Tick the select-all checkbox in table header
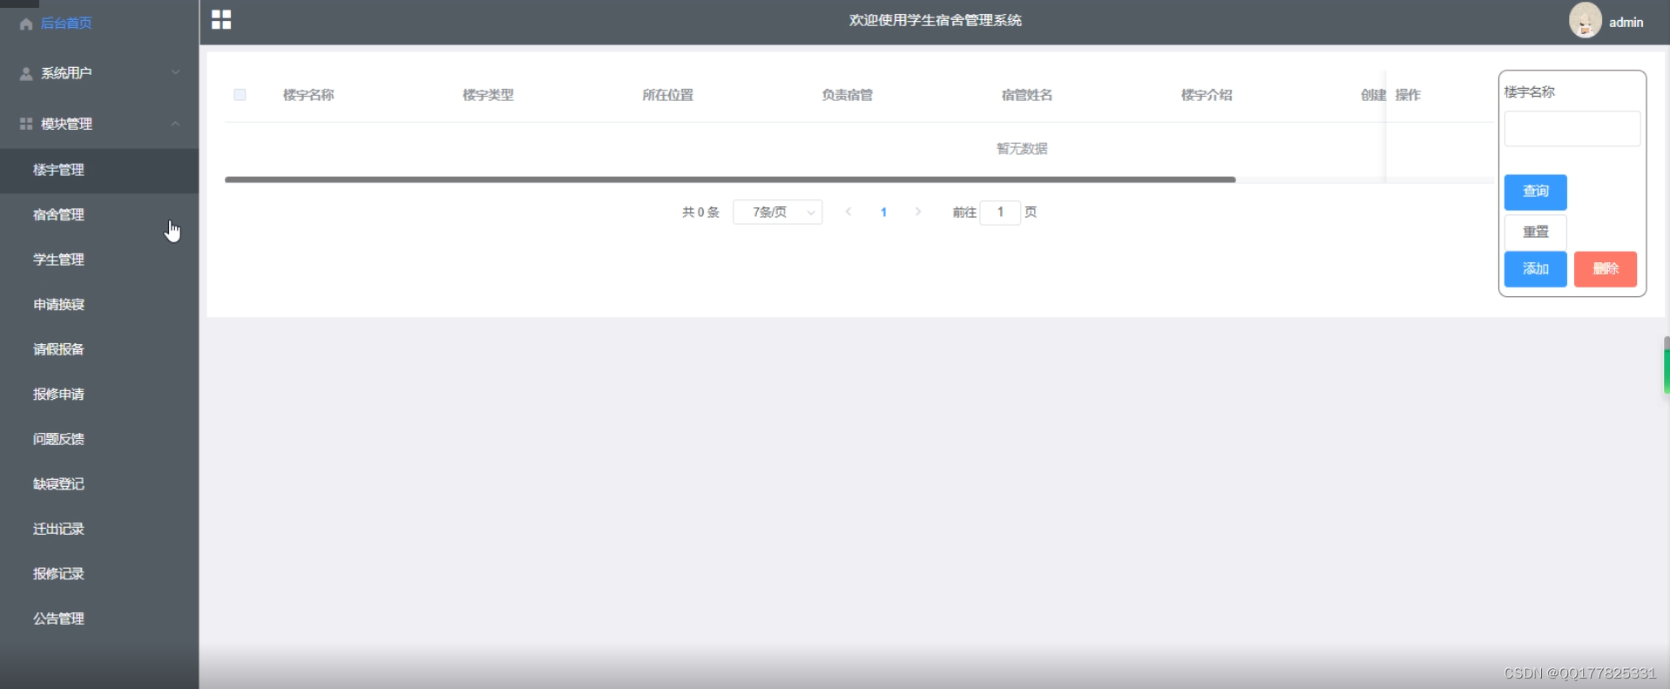1670x689 pixels. [240, 95]
